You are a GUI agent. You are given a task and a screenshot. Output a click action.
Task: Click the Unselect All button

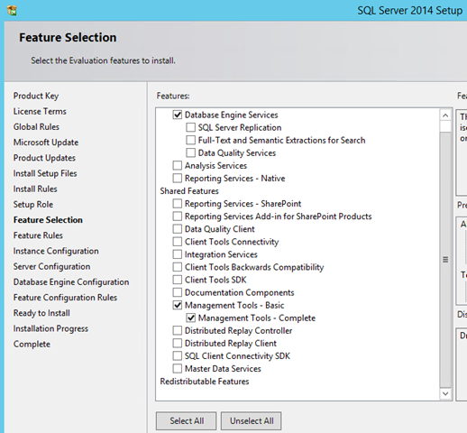252,420
